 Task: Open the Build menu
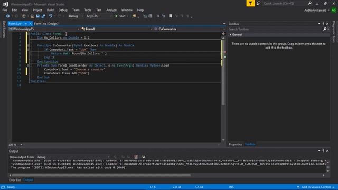(50, 10)
